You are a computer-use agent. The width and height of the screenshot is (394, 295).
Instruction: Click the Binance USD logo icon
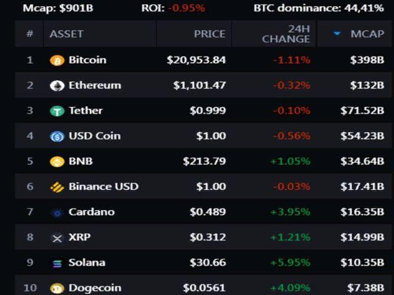(57, 187)
